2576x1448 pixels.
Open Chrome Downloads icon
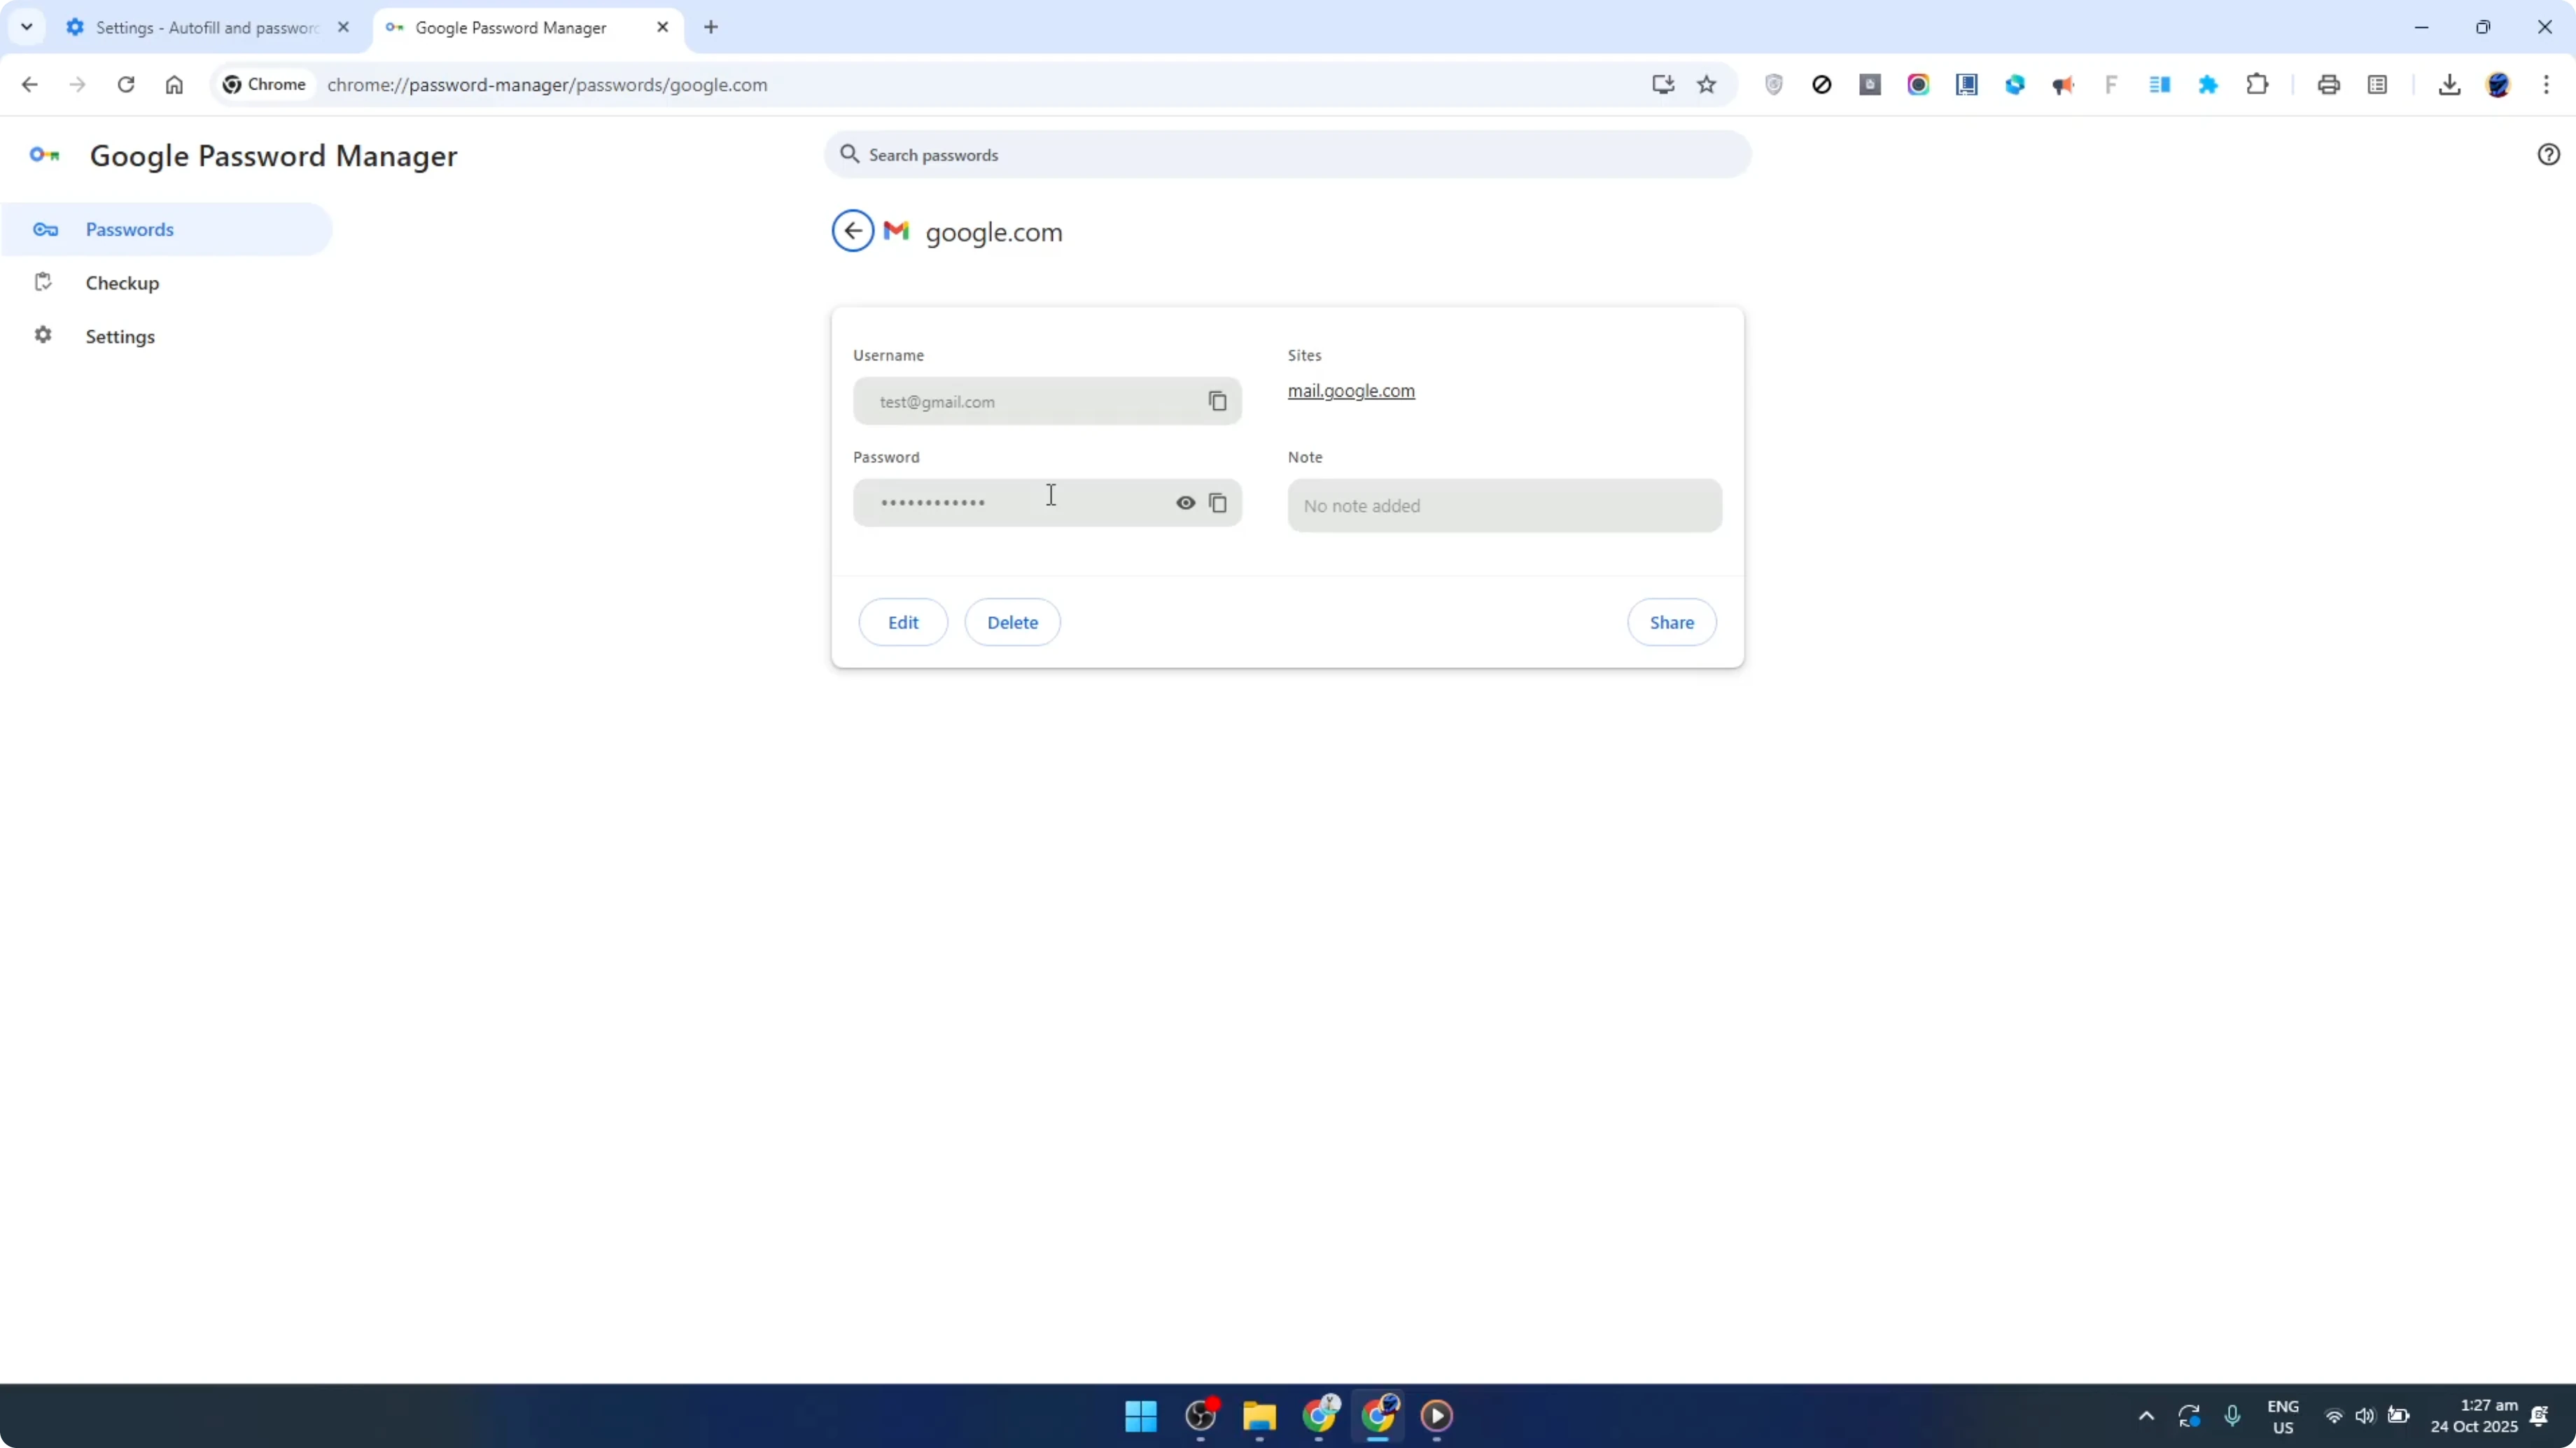(x=2449, y=85)
